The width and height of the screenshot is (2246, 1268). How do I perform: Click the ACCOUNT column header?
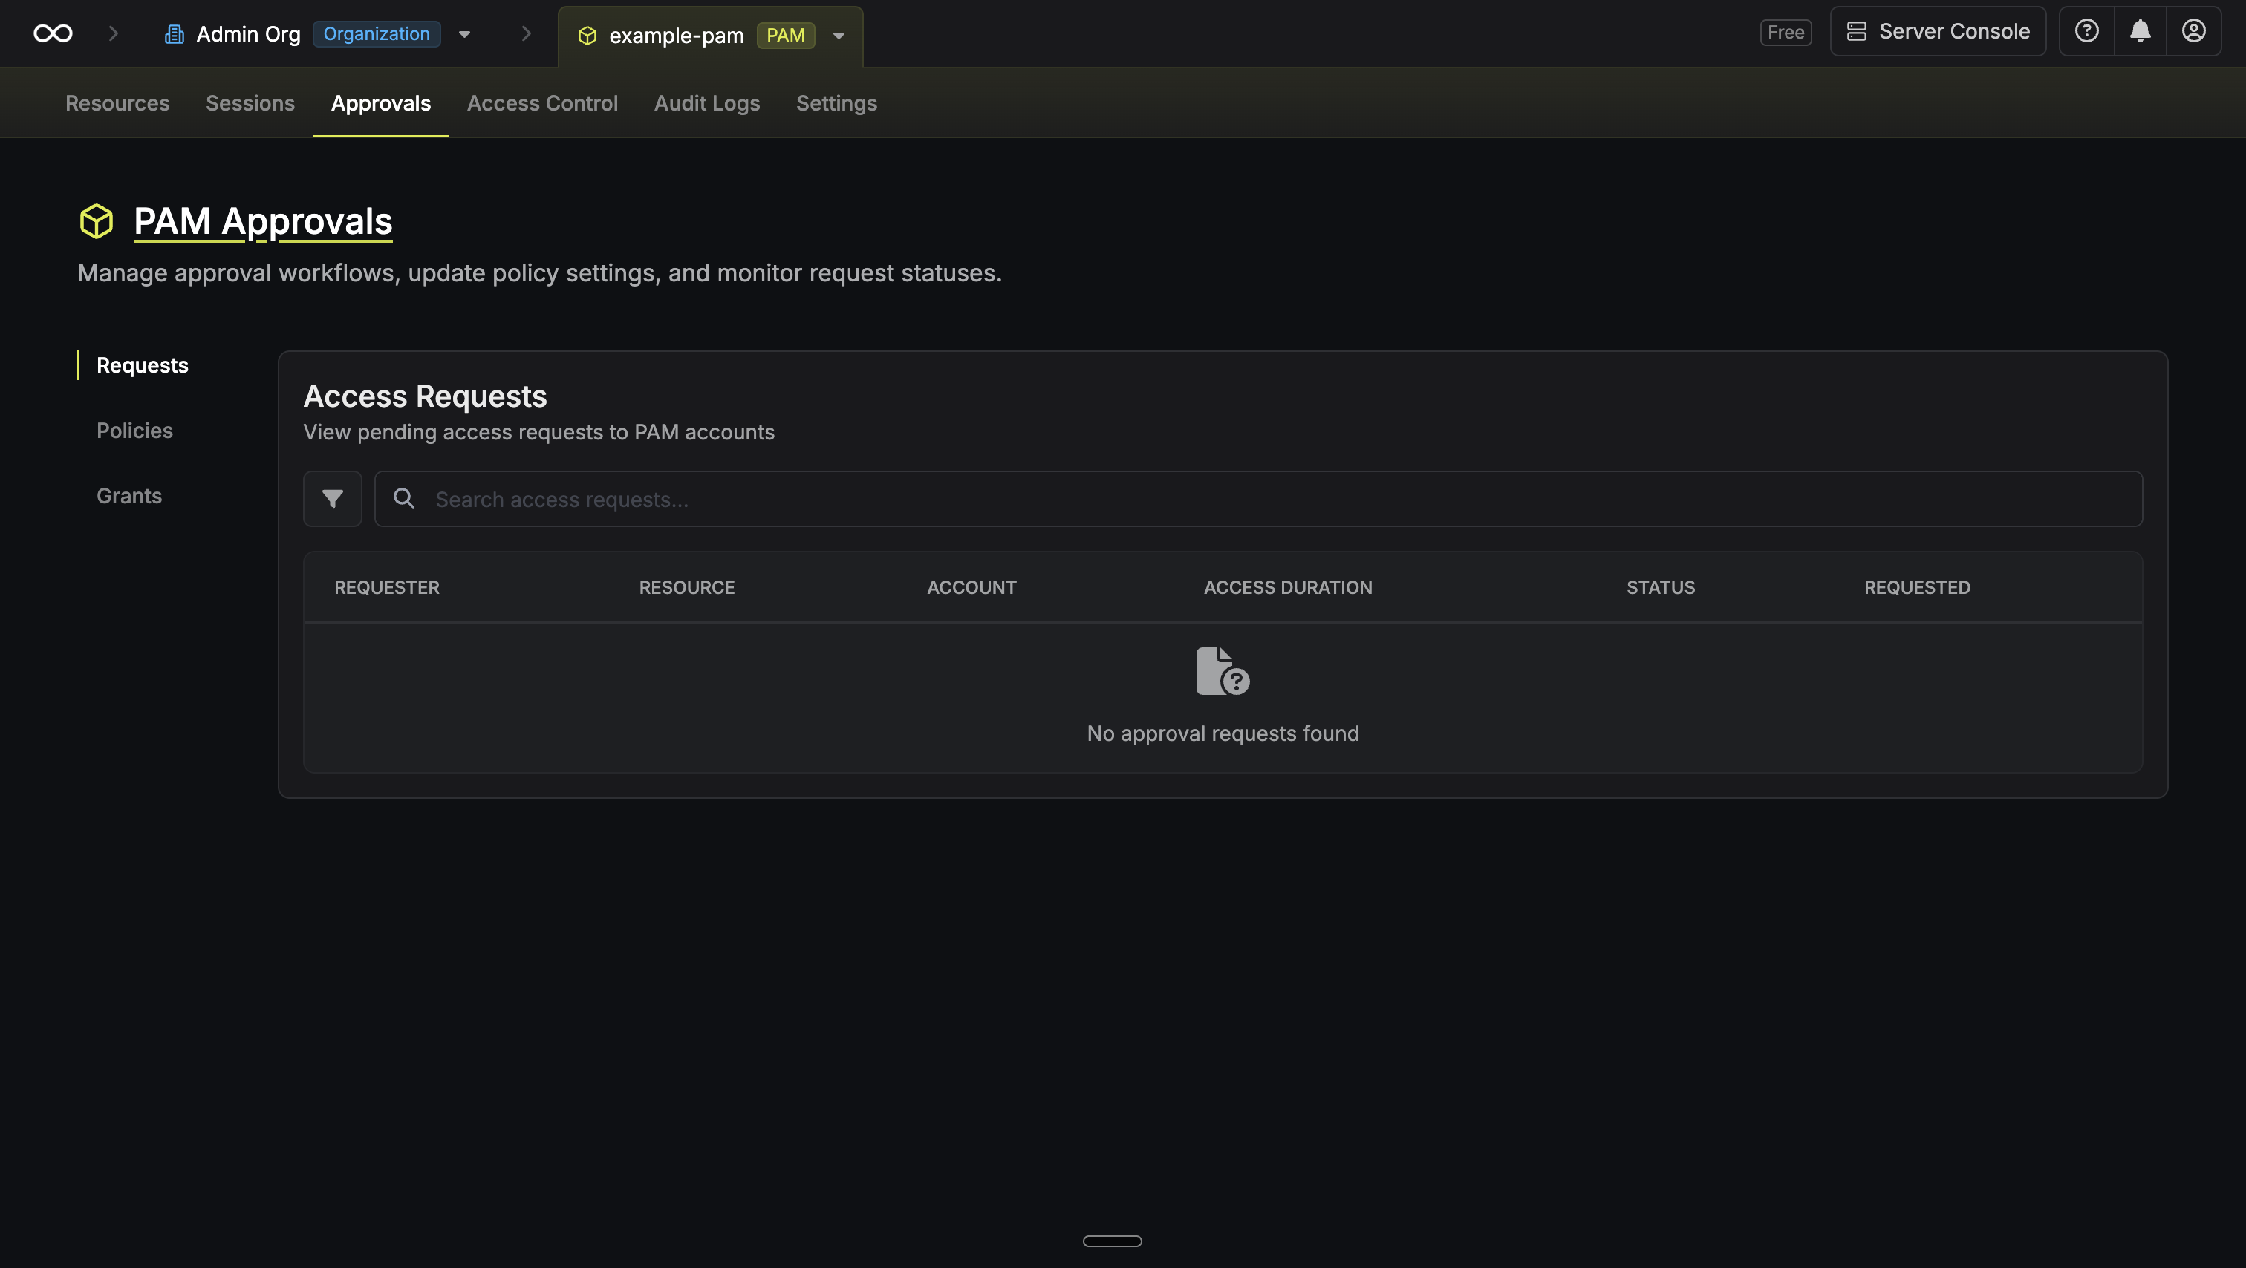point(971,587)
